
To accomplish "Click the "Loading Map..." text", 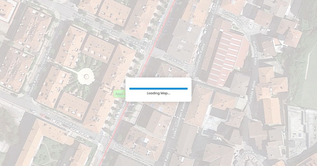I will pos(158,93).
